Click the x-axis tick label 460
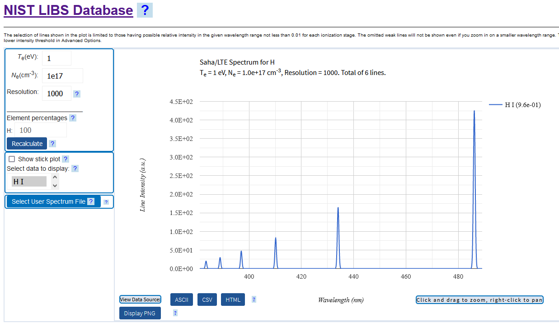Screen dimensions: 559x323 (406, 276)
